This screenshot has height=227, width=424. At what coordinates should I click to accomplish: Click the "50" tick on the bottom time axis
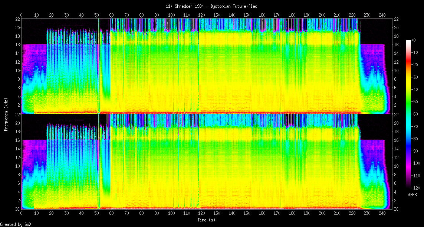pos(96,214)
